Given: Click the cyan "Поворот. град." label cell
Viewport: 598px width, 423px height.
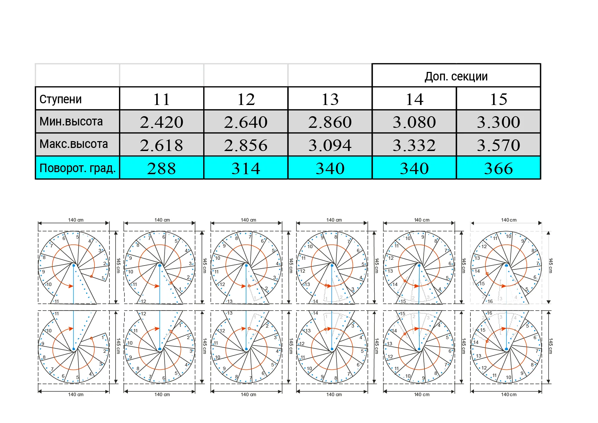Looking at the screenshot, I should coord(77,168).
